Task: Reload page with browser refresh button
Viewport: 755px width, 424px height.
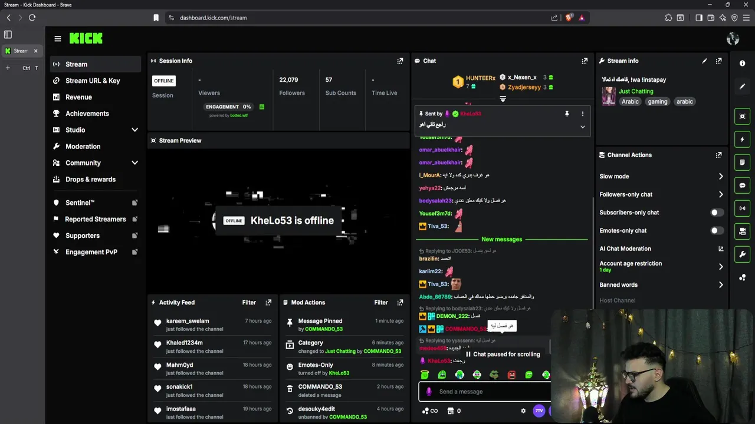Action: (32, 18)
